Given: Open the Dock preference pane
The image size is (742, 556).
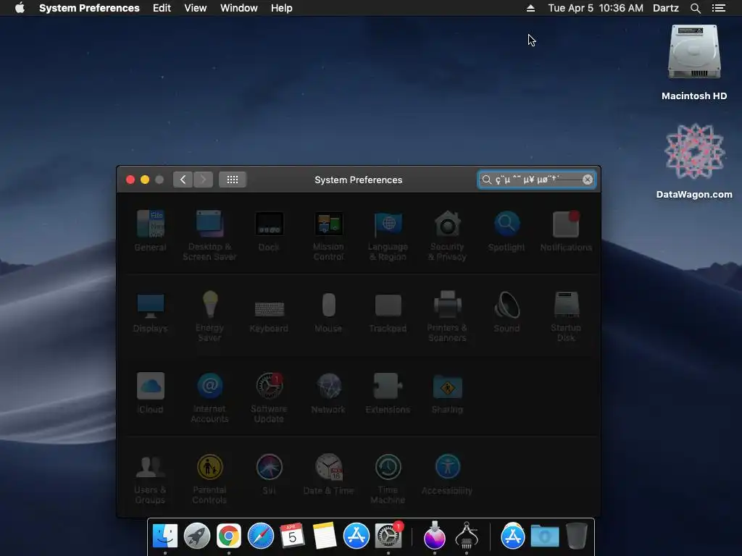Looking at the screenshot, I should click(x=269, y=230).
